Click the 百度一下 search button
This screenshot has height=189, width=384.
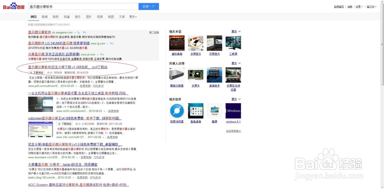(x=149, y=7)
